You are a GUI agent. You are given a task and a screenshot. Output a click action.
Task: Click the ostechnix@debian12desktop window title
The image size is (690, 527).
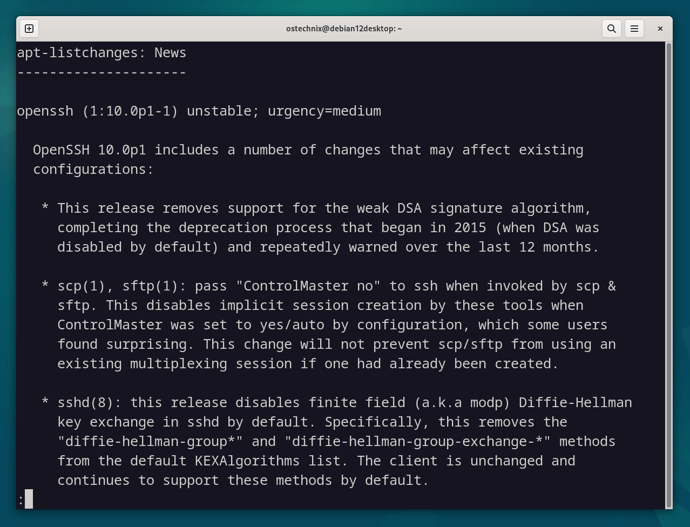[344, 29]
